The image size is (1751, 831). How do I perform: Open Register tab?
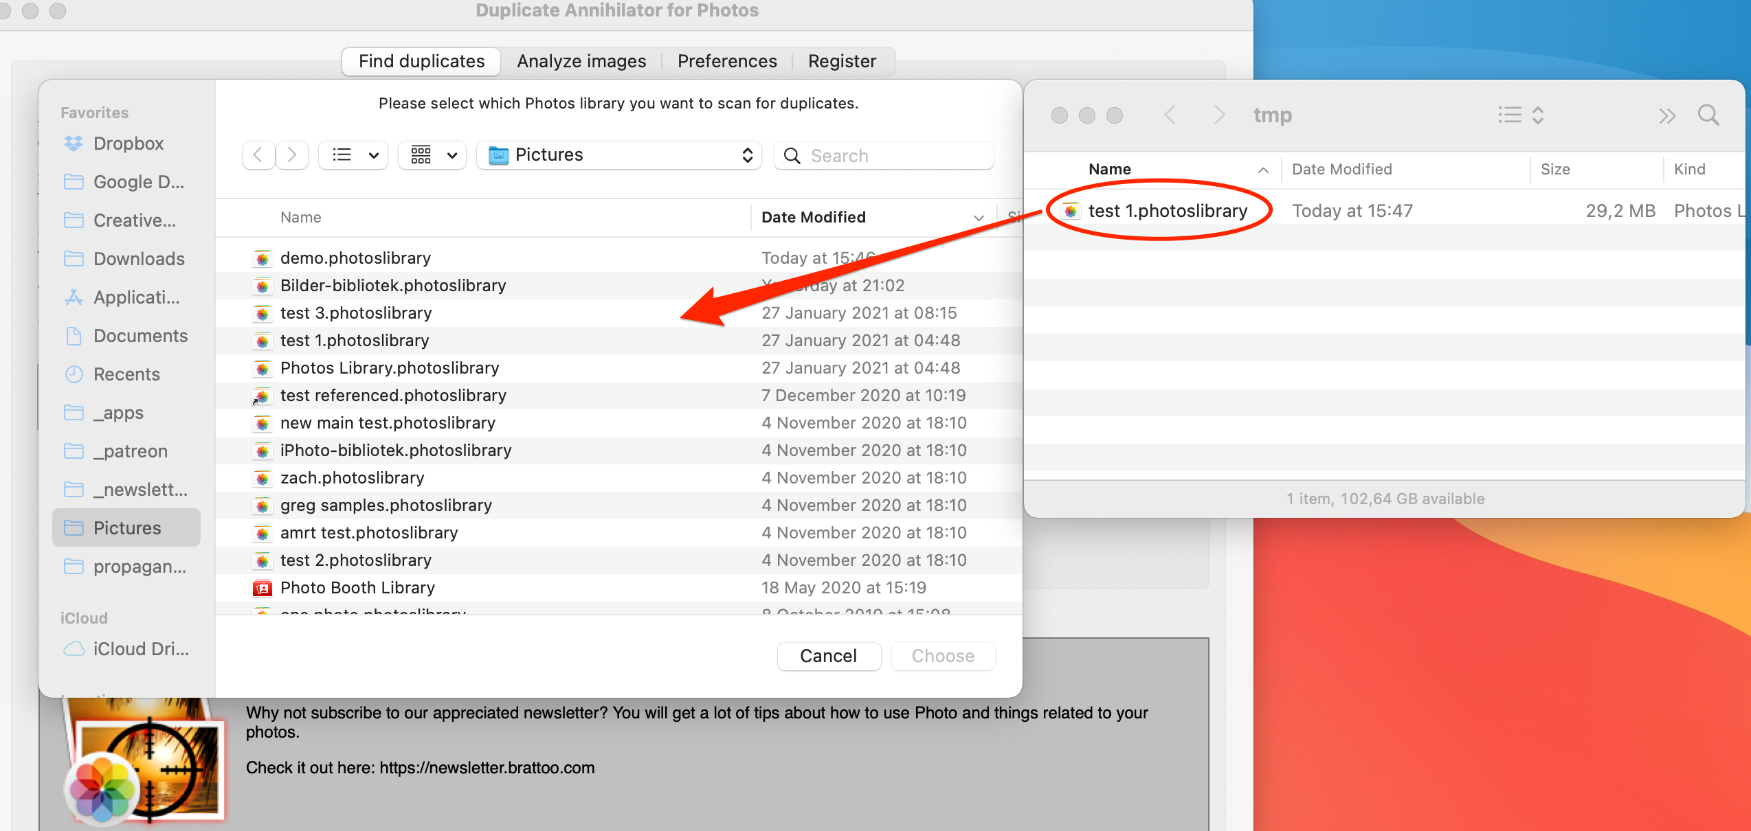842,62
